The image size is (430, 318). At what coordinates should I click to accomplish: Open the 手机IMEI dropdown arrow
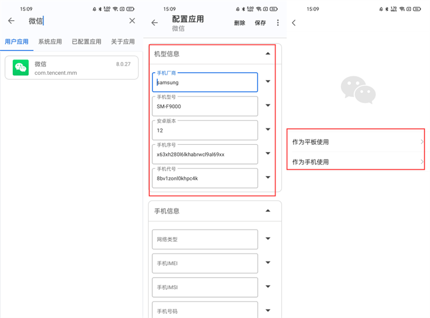point(268,263)
